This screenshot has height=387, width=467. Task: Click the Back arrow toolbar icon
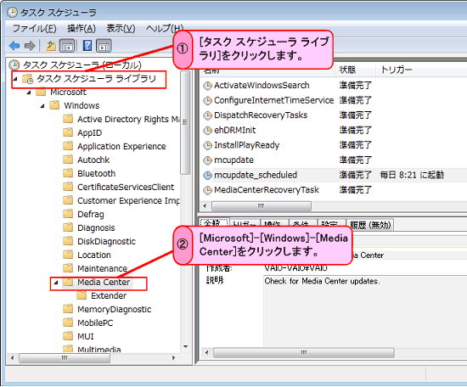tap(14, 46)
